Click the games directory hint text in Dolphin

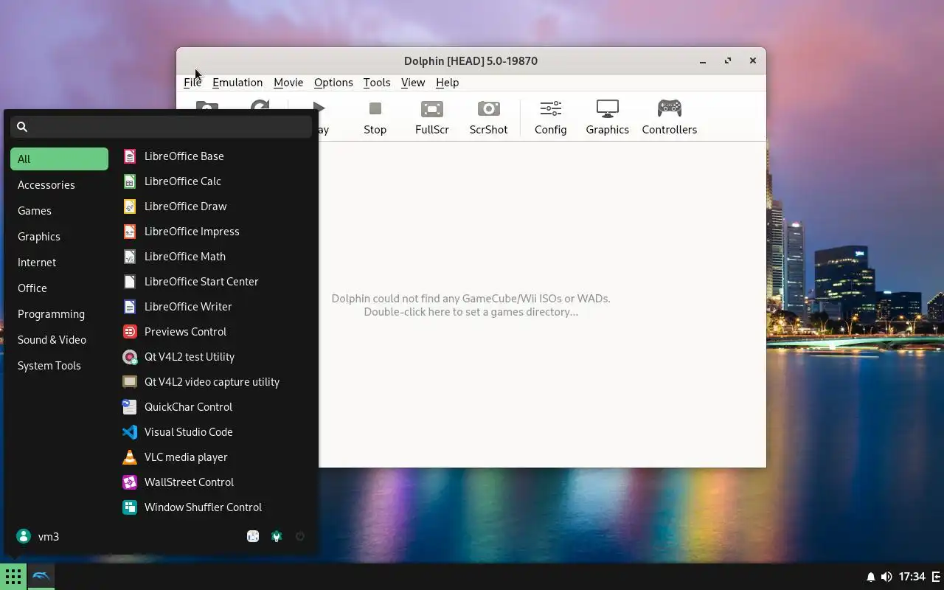click(471, 305)
